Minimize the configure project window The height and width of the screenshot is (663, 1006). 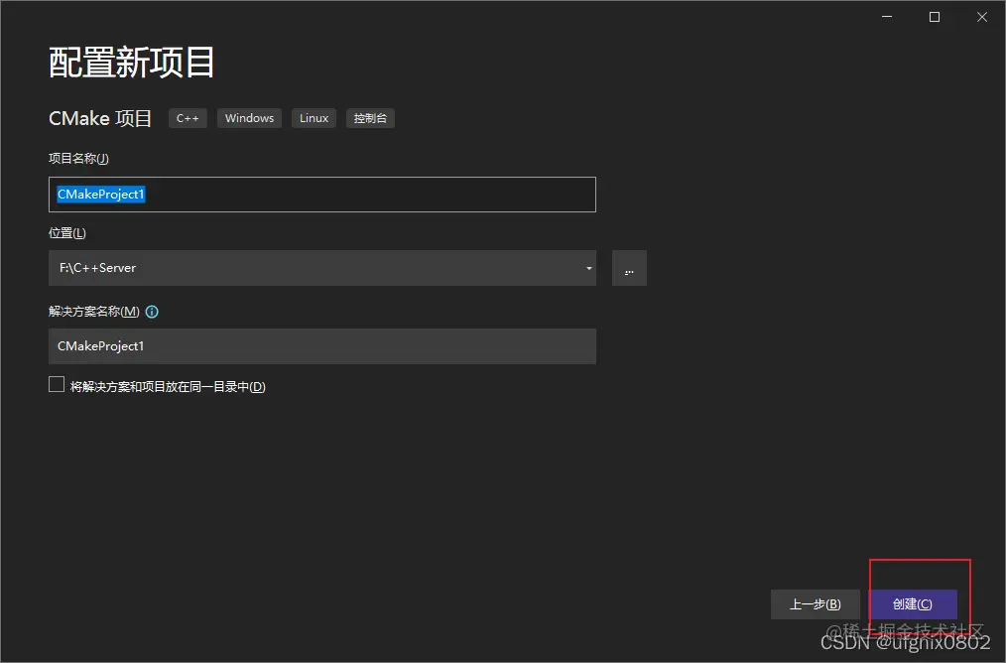(x=886, y=17)
